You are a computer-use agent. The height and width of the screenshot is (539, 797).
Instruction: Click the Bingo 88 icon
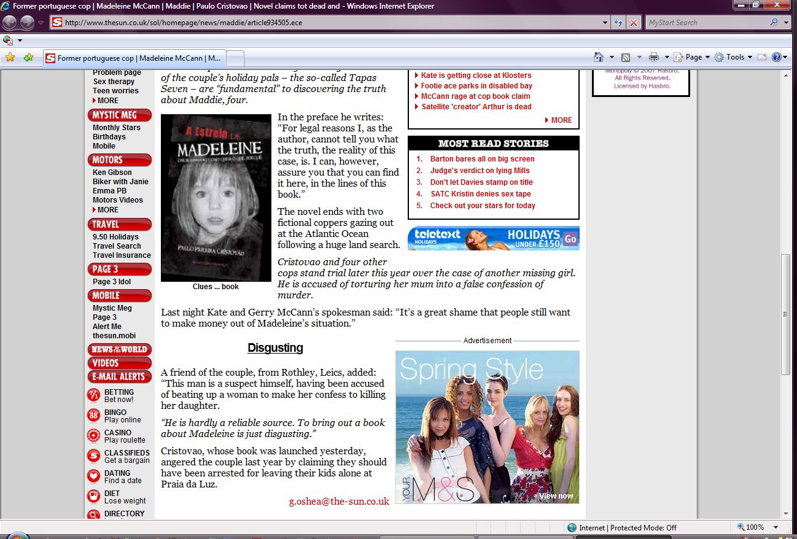93,416
